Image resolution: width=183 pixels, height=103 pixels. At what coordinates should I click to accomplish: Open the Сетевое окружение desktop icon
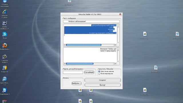[x=5, y=3]
